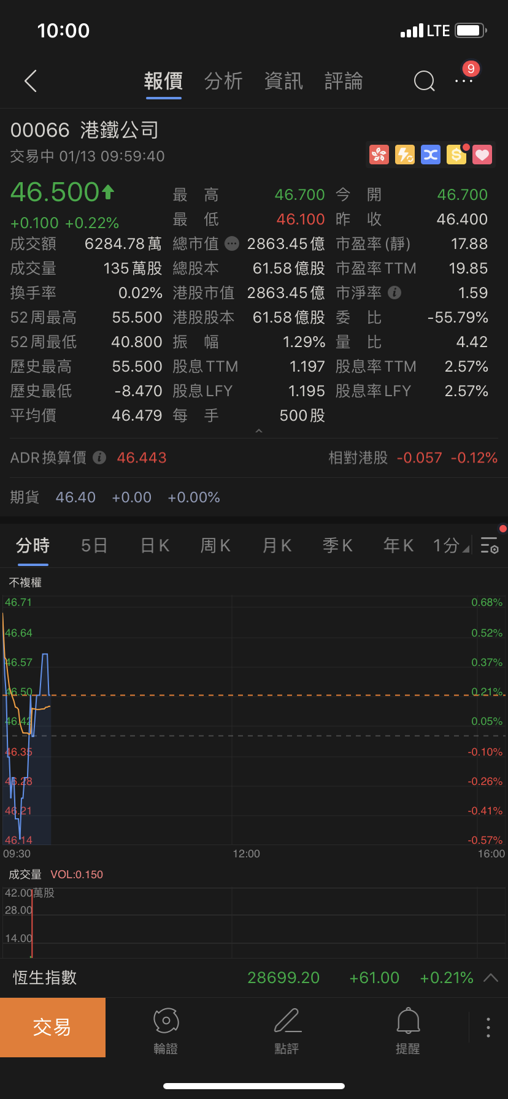The width and height of the screenshot is (508, 1099).
Task: Expand the 恆生指數 index bar chevron
Action: tap(491, 978)
